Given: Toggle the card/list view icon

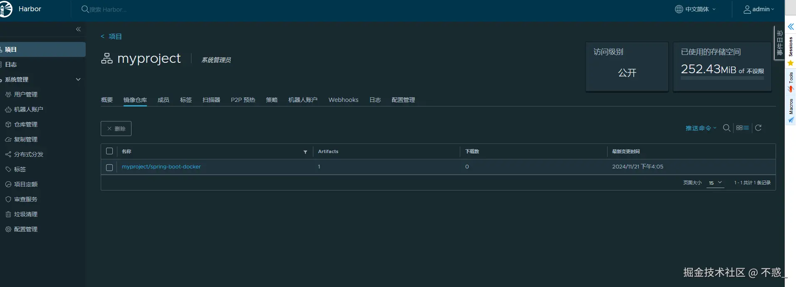Looking at the screenshot, I should tap(742, 128).
